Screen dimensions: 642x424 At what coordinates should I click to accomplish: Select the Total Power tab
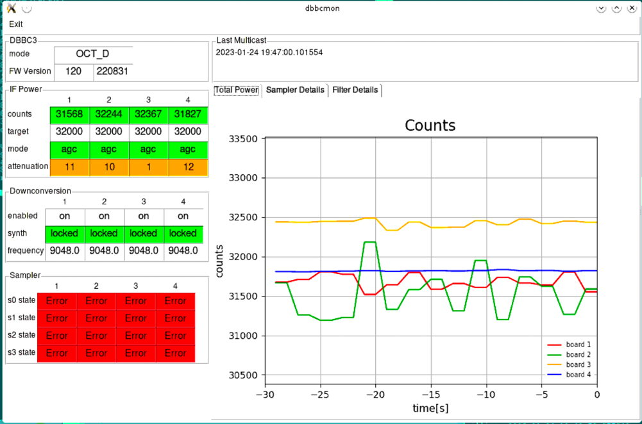point(236,90)
